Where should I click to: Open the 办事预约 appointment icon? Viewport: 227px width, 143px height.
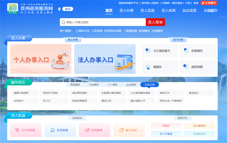[186, 51]
